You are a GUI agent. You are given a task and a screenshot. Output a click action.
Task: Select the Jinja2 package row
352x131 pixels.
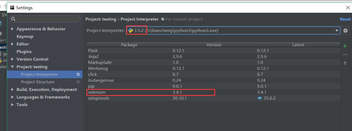pyautogui.click(x=214, y=57)
